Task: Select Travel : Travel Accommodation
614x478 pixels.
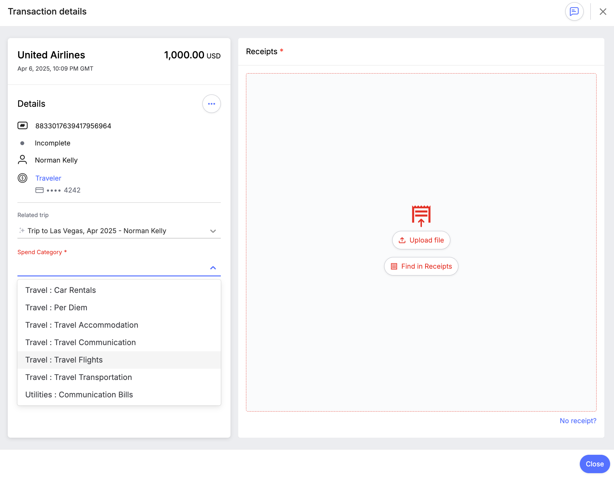Action: click(x=119, y=325)
